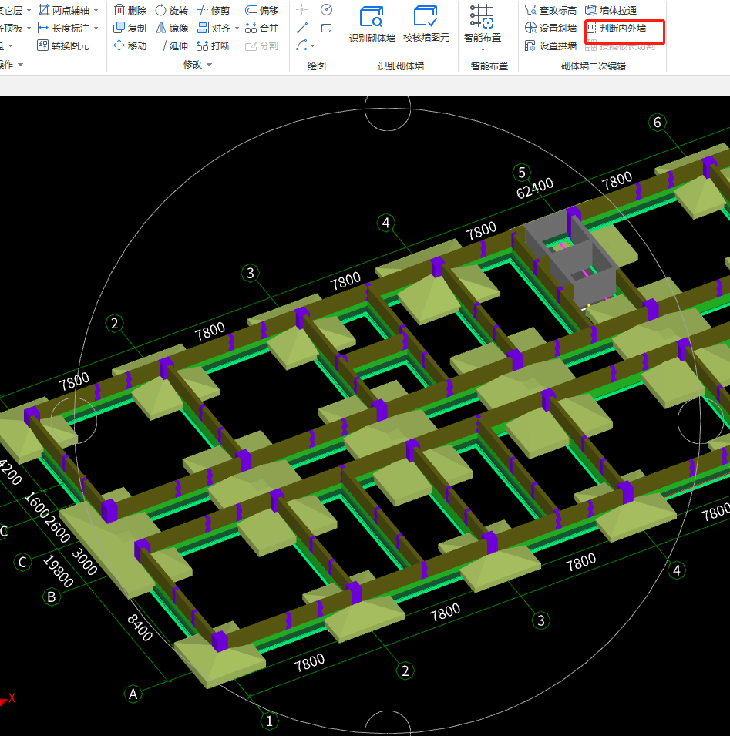
Task: Choose the circle drawing tool
Action: [x=326, y=10]
